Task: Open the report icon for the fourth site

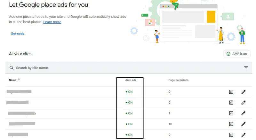Action: [x=231, y=124]
